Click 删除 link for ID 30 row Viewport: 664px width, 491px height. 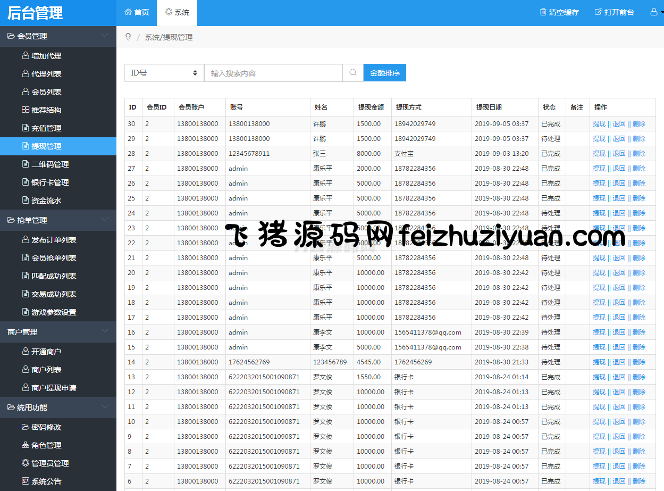tap(639, 123)
